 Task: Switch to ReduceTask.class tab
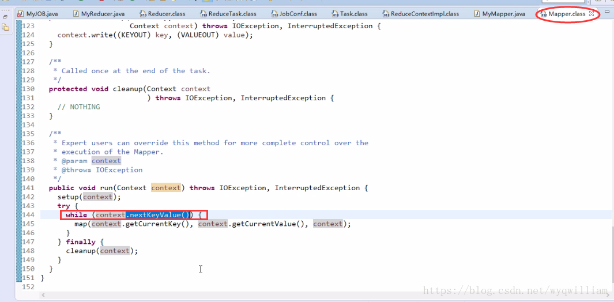pos(228,14)
